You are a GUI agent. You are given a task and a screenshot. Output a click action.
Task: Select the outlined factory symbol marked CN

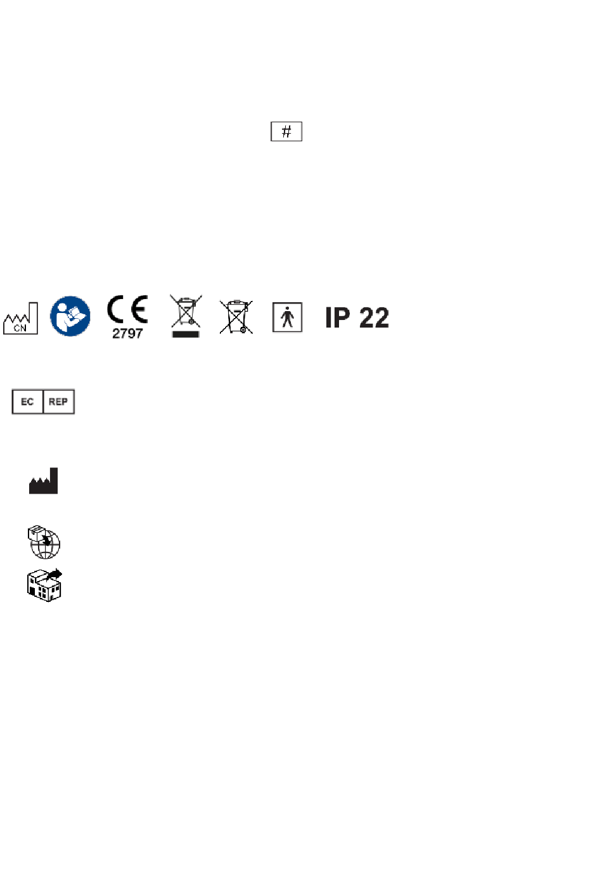(x=21, y=318)
